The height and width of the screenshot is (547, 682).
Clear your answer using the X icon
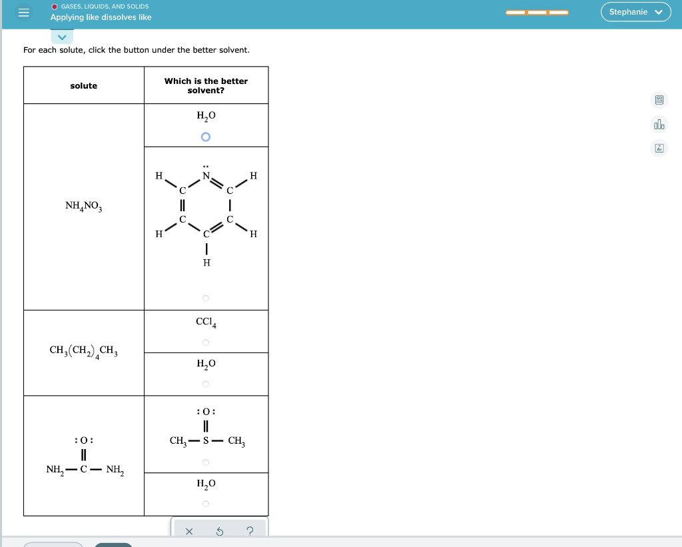(188, 531)
